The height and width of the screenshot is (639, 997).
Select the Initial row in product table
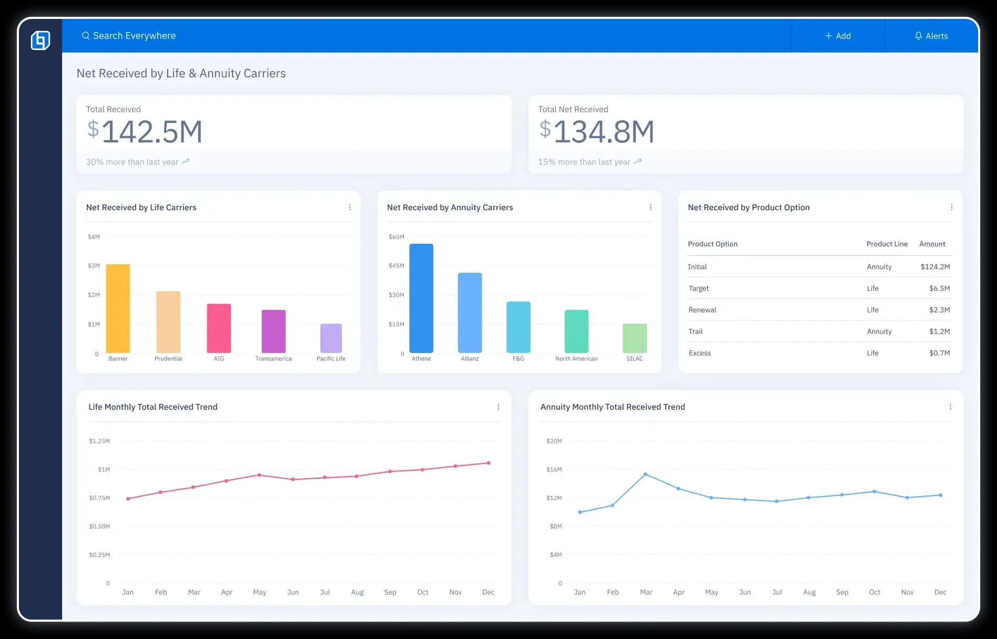[x=819, y=267]
